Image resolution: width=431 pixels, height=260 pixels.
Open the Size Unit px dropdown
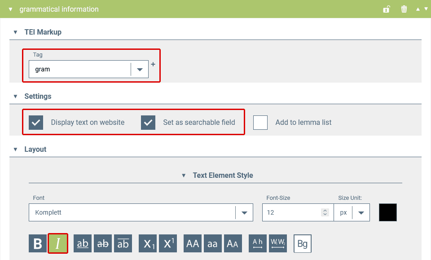(x=361, y=212)
